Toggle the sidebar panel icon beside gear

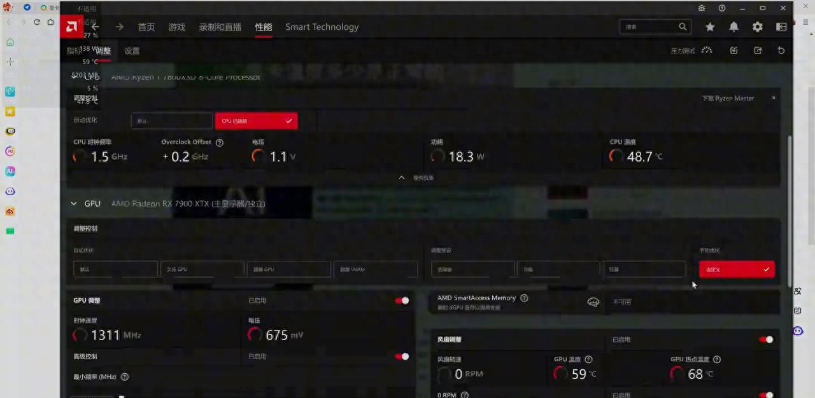(x=781, y=27)
